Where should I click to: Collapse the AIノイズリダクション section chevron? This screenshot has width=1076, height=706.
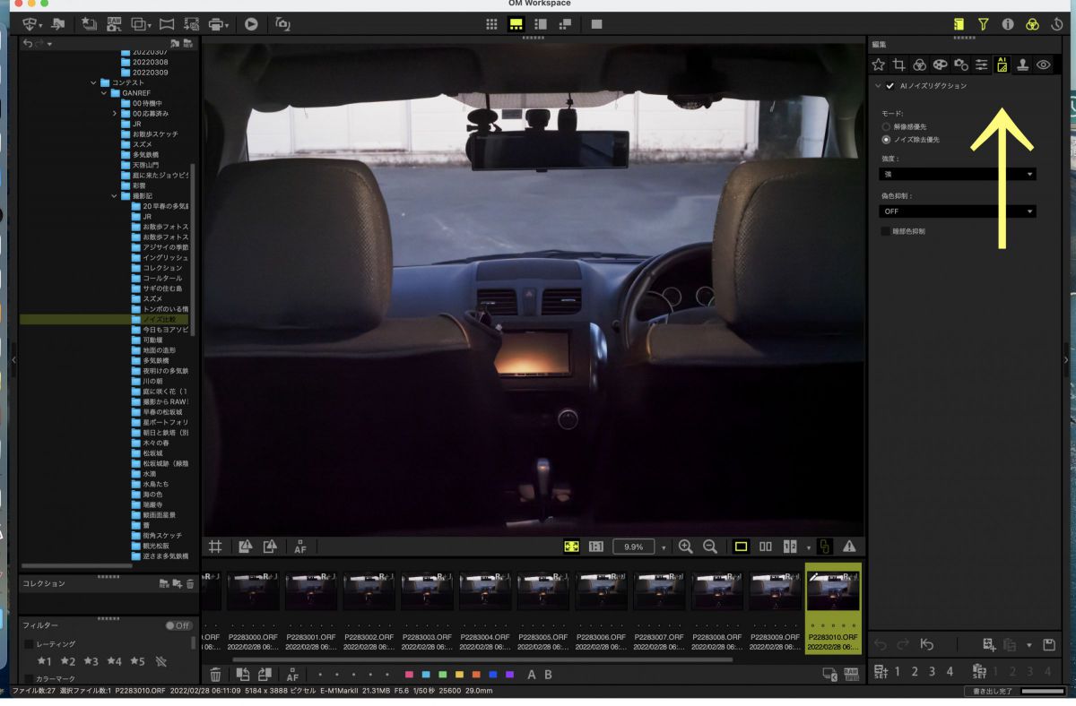click(x=878, y=86)
